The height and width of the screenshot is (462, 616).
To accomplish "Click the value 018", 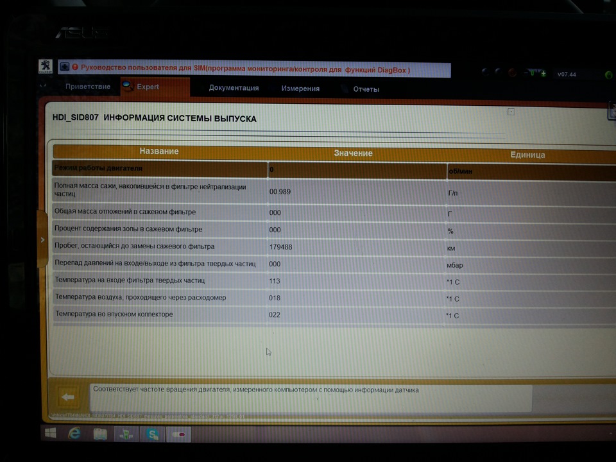I will click(275, 298).
